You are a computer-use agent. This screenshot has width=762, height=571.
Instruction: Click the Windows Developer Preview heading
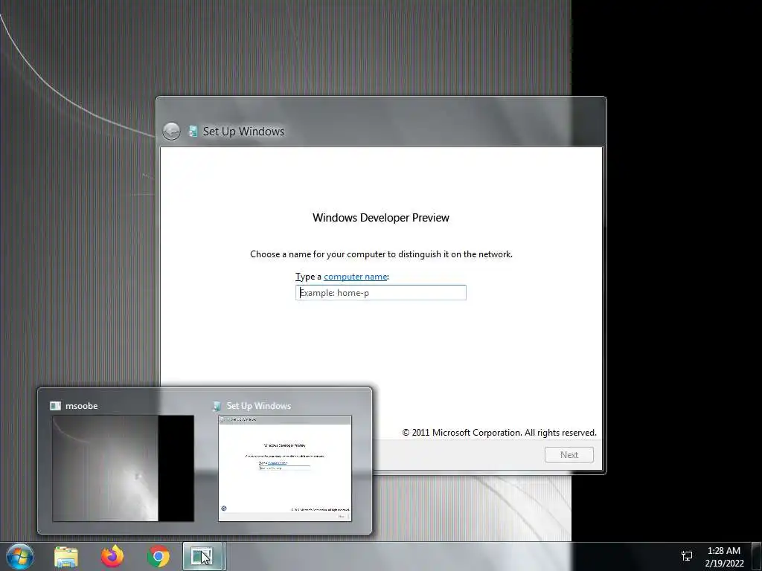coord(380,218)
